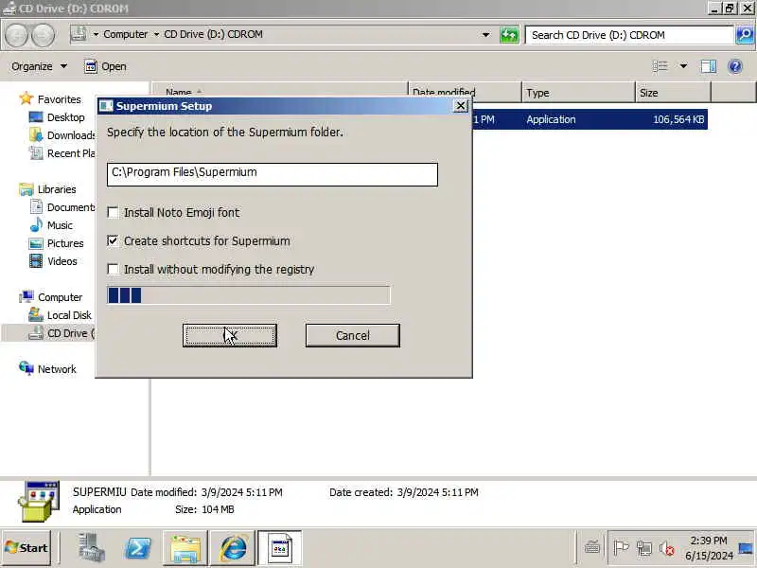Switch to the Supermium setup taskbar button
757x568 pixels.
point(280,548)
